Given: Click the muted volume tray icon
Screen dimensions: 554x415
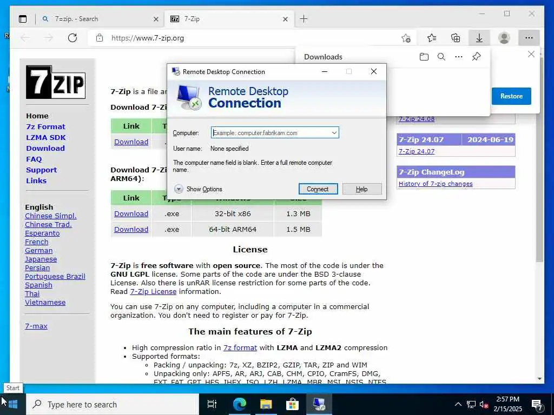Looking at the screenshot, I should click(484, 404).
